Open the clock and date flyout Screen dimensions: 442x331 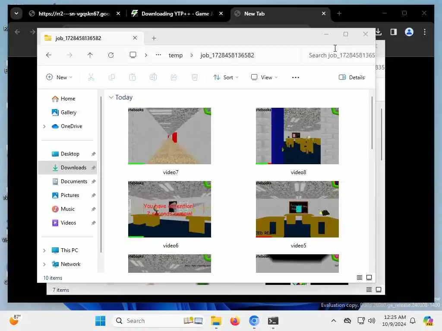(x=394, y=321)
